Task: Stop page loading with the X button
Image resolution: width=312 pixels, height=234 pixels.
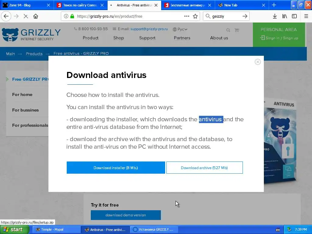Action: tap(26, 16)
